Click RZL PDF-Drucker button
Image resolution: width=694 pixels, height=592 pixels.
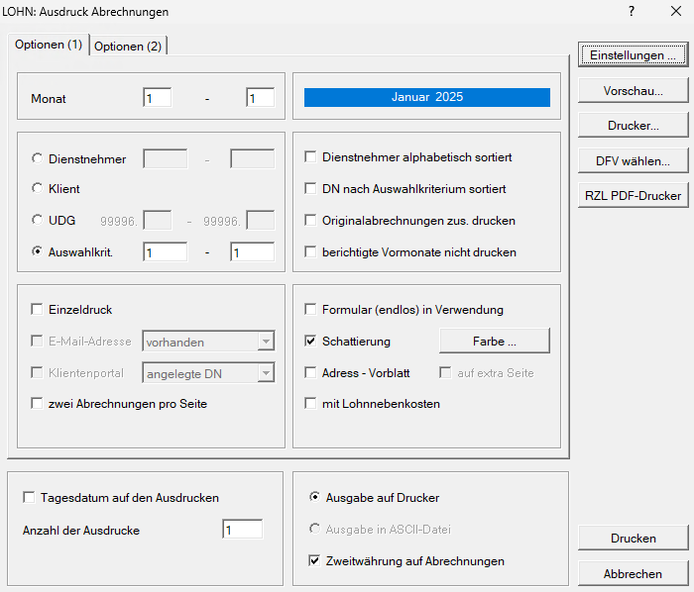coord(634,196)
